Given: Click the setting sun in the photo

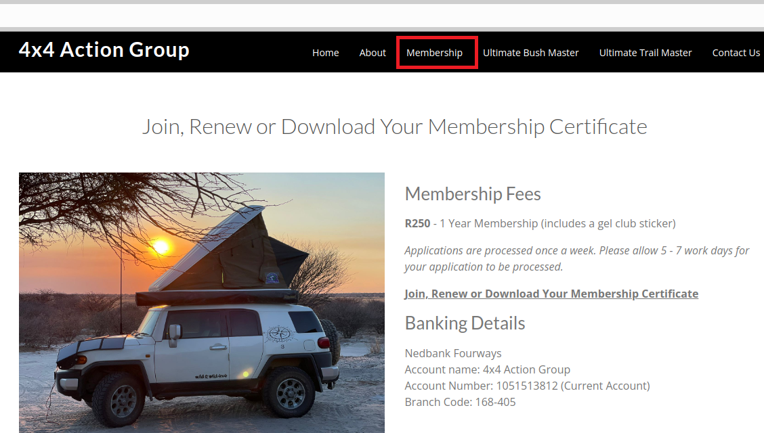Looking at the screenshot, I should (x=161, y=247).
